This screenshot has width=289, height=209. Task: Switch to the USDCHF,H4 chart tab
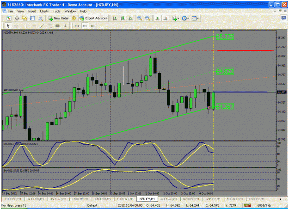(x=80, y=199)
